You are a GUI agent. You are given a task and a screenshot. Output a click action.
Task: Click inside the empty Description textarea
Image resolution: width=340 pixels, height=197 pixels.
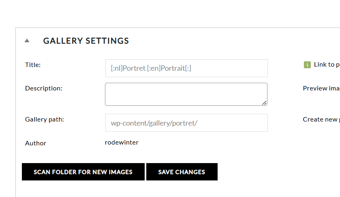tap(186, 94)
